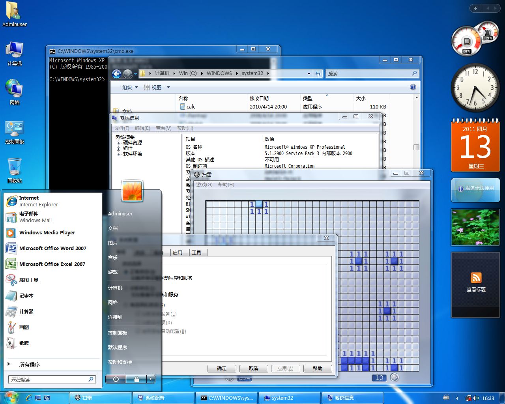Click the user picture flower in Start menu
The height and width of the screenshot is (404, 505).
tap(133, 191)
